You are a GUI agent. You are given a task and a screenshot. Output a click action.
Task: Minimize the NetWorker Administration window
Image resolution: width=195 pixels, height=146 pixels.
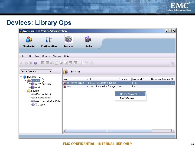(167, 31)
